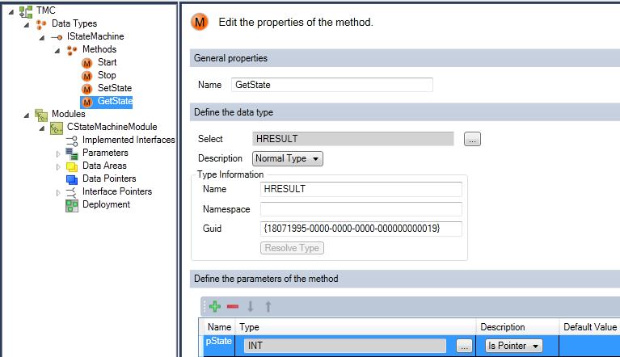Add a new parameter with green plus

215,306
